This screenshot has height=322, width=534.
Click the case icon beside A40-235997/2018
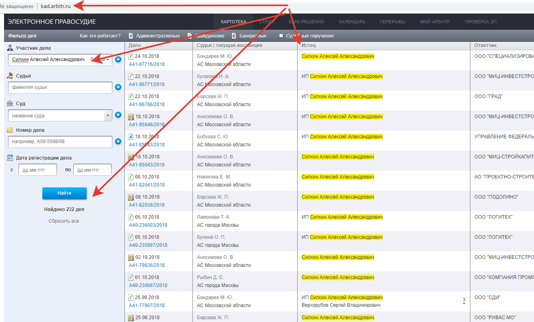click(x=131, y=237)
